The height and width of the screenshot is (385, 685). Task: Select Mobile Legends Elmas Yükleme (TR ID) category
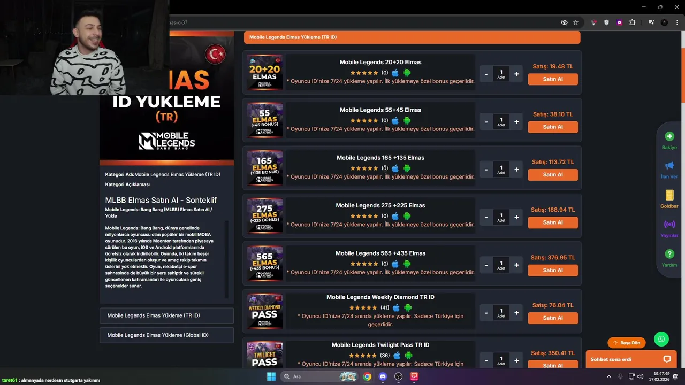point(166,315)
